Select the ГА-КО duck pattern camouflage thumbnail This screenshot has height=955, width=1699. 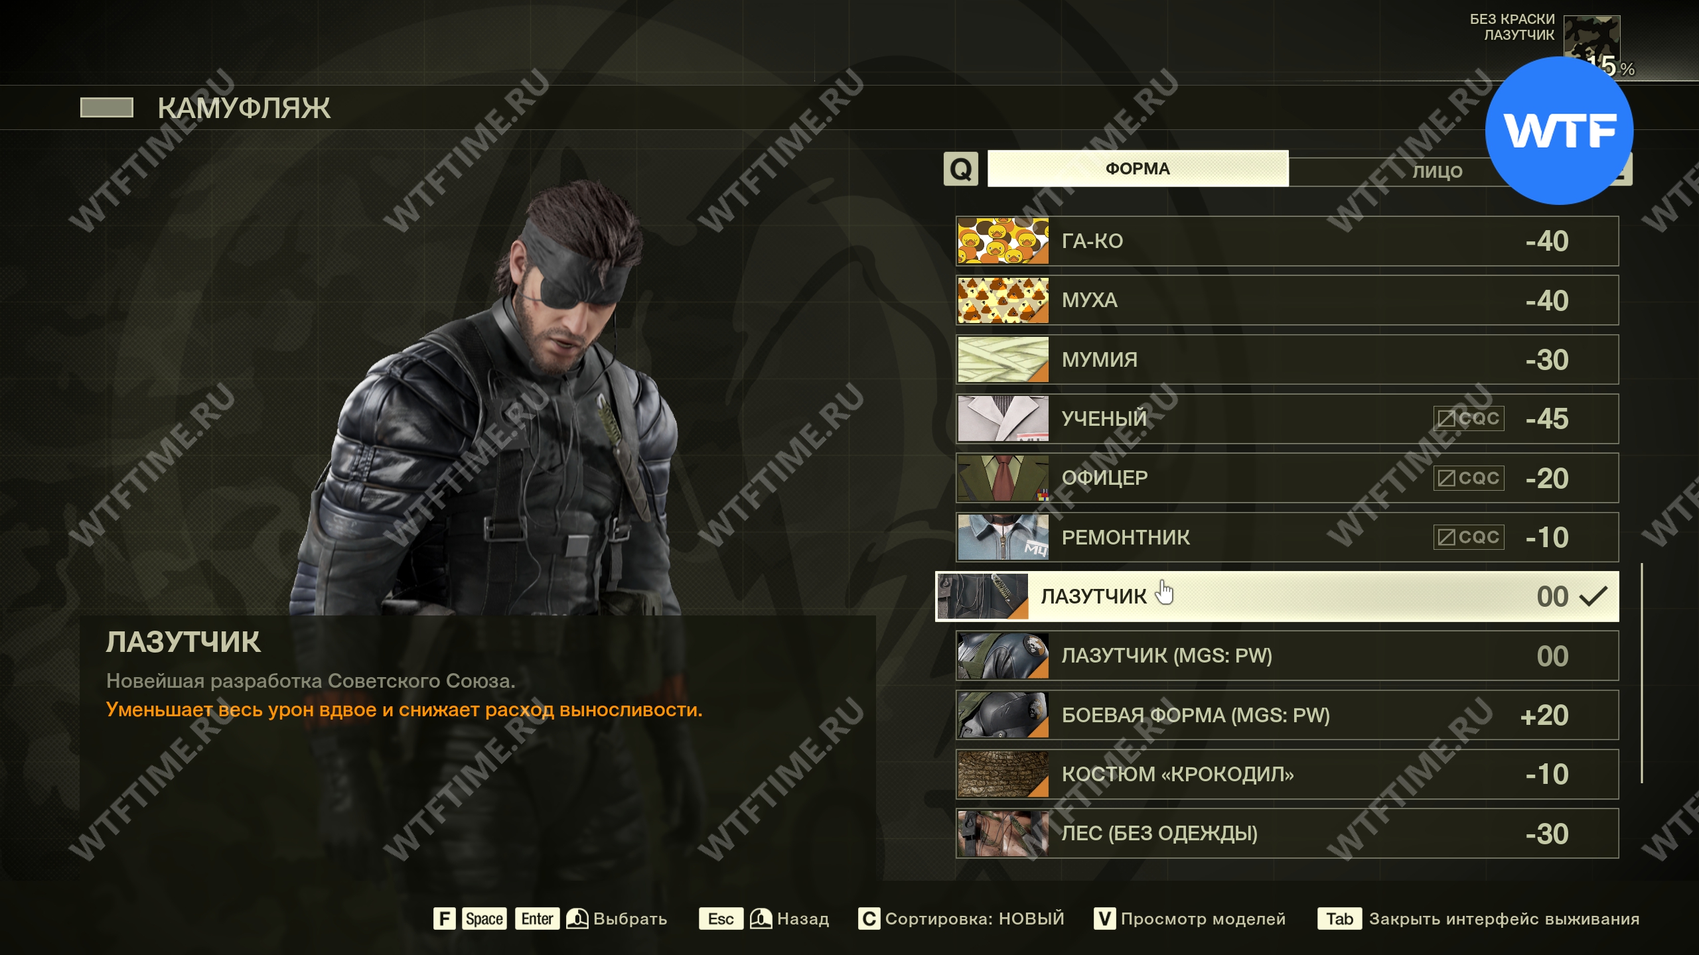tap(1003, 241)
